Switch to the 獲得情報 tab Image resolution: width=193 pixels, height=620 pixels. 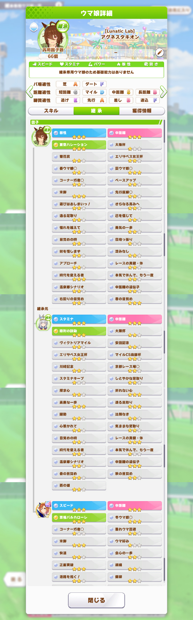click(142, 111)
